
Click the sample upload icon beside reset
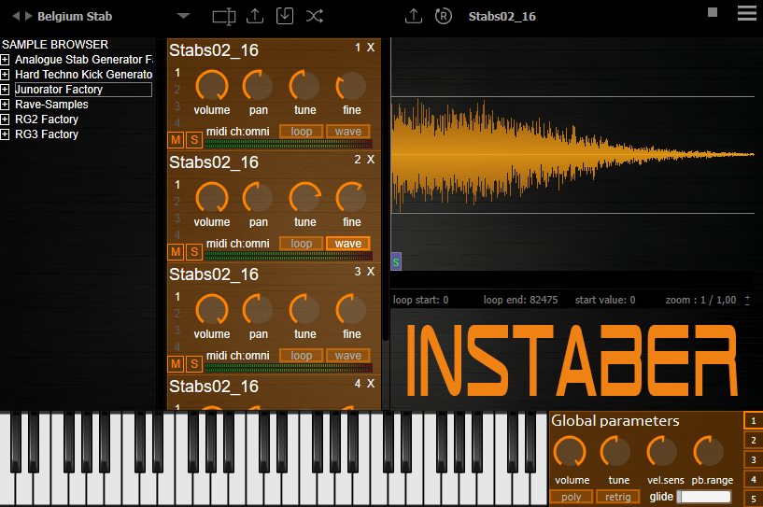(414, 16)
